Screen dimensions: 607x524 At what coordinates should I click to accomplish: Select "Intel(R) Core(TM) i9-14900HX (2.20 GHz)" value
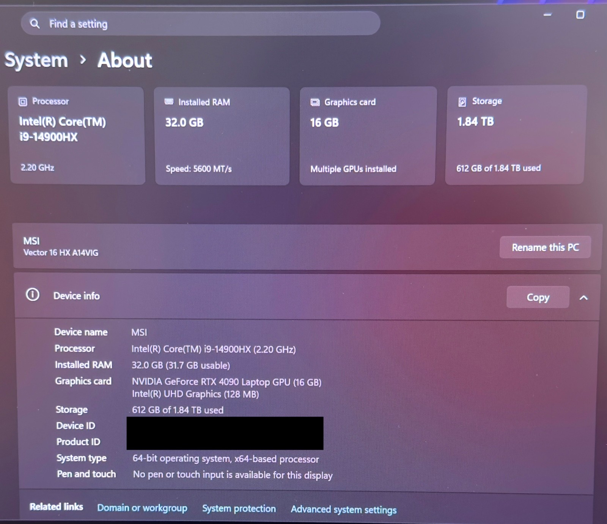tap(214, 349)
